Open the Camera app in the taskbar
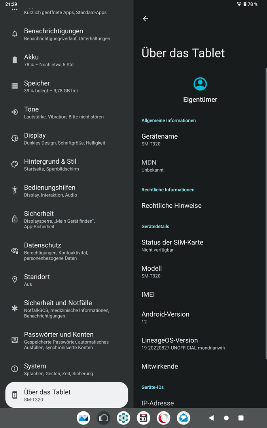The width and height of the screenshot is (267, 428). (x=103, y=418)
